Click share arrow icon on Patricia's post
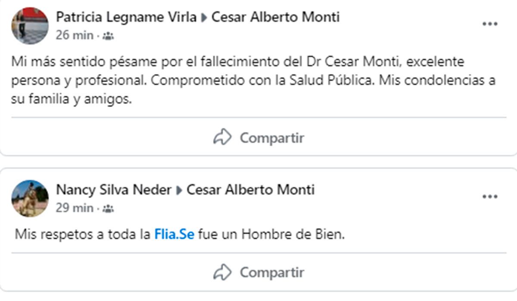517x301 pixels. (x=222, y=137)
